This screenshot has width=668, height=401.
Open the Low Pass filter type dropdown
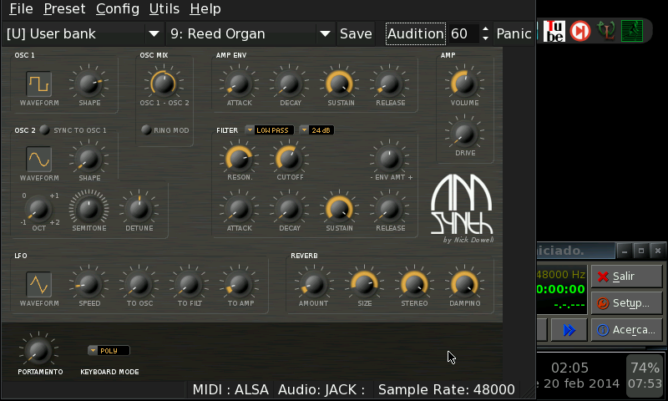click(x=270, y=130)
